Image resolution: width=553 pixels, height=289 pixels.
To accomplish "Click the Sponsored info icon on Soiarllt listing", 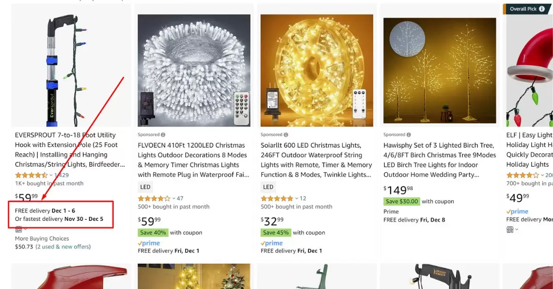I will [x=286, y=135].
